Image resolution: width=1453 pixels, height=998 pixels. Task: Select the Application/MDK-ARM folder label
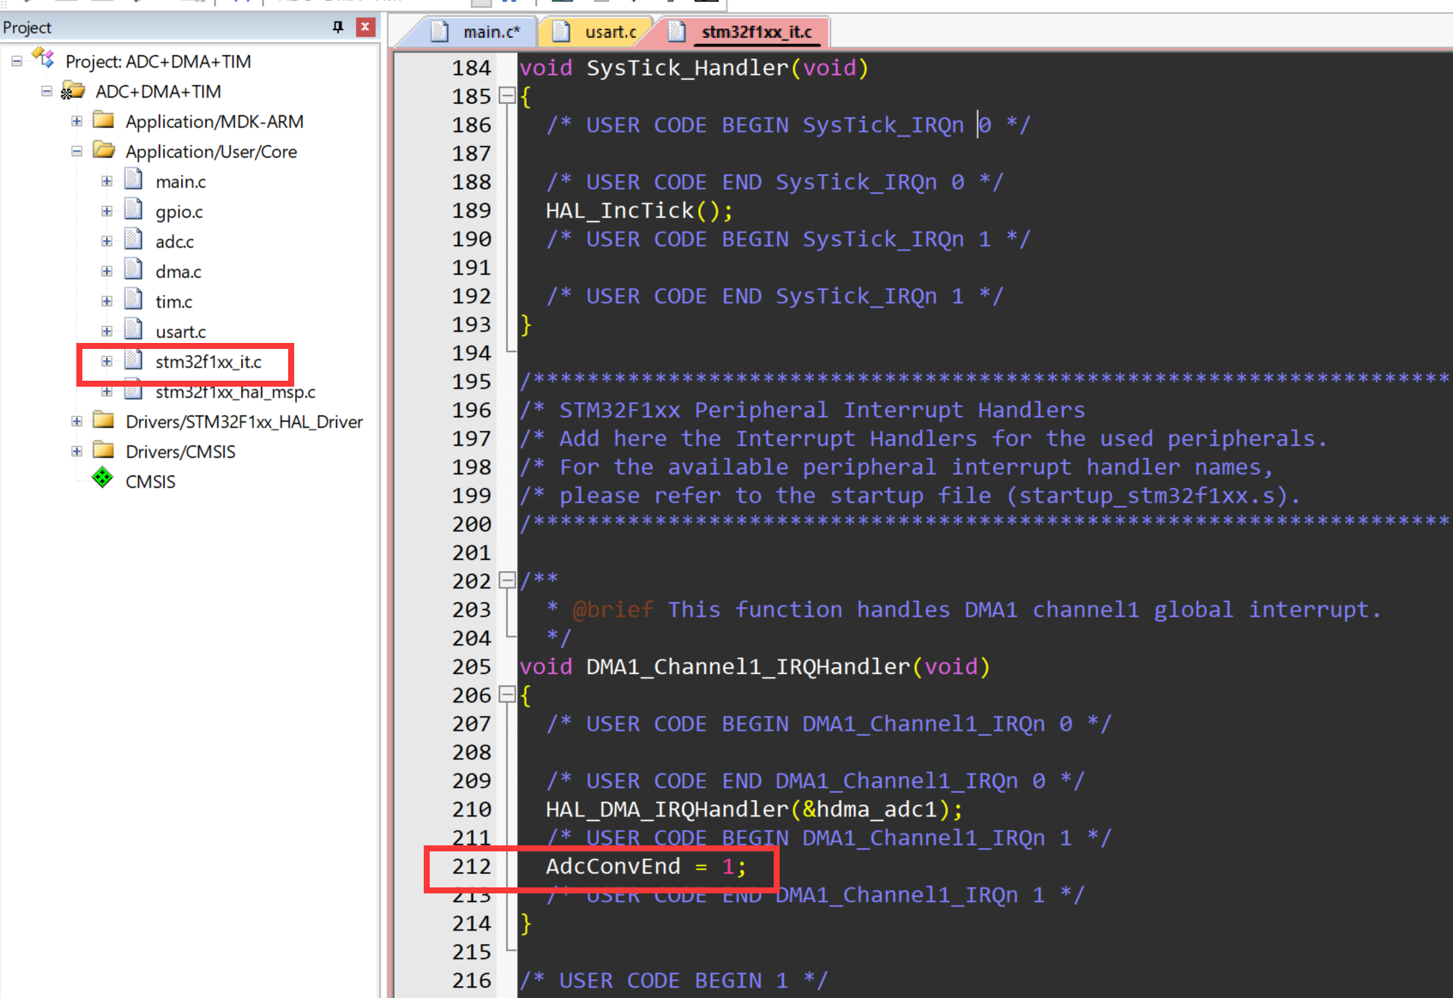point(214,122)
